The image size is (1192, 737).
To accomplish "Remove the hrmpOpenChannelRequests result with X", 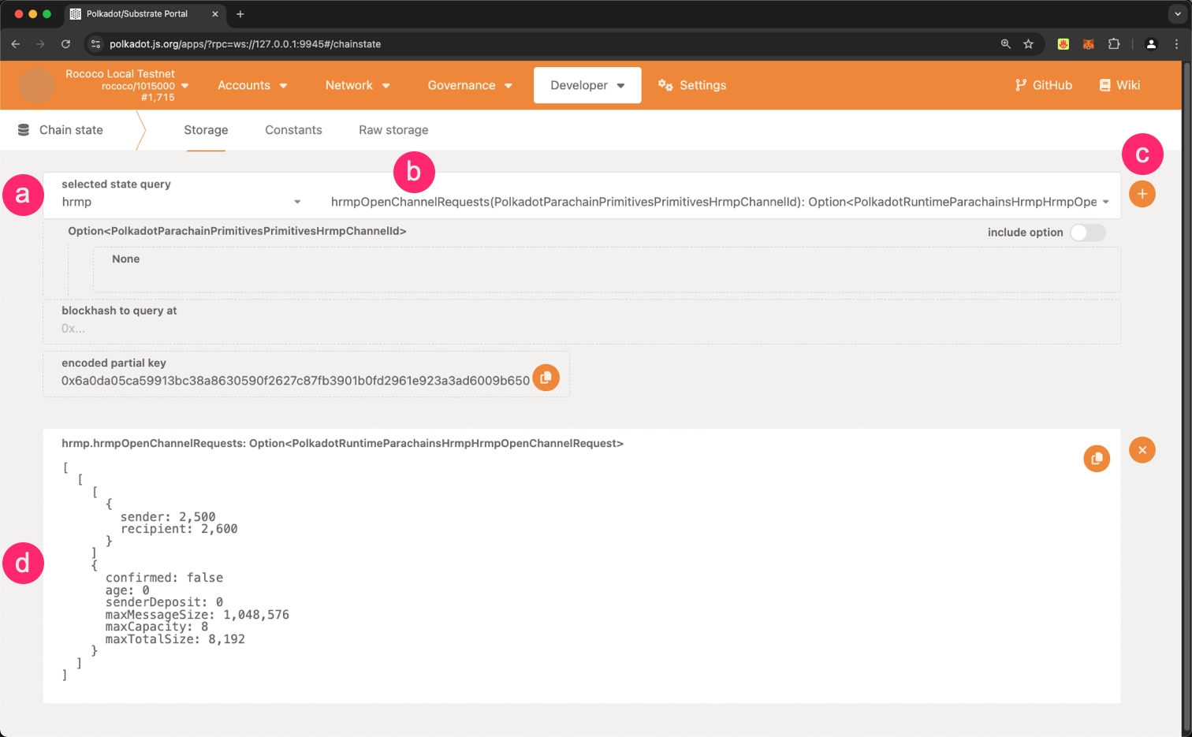I will 1142,450.
